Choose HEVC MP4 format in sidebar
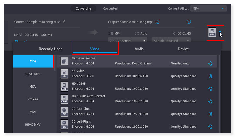 click(x=33, y=74)
